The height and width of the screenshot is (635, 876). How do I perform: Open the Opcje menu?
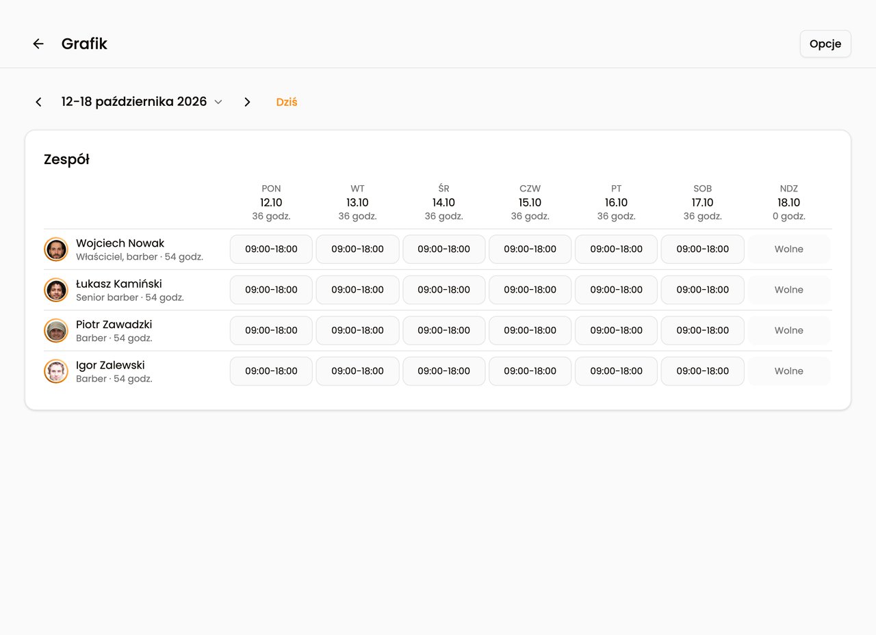pos(825,44)
